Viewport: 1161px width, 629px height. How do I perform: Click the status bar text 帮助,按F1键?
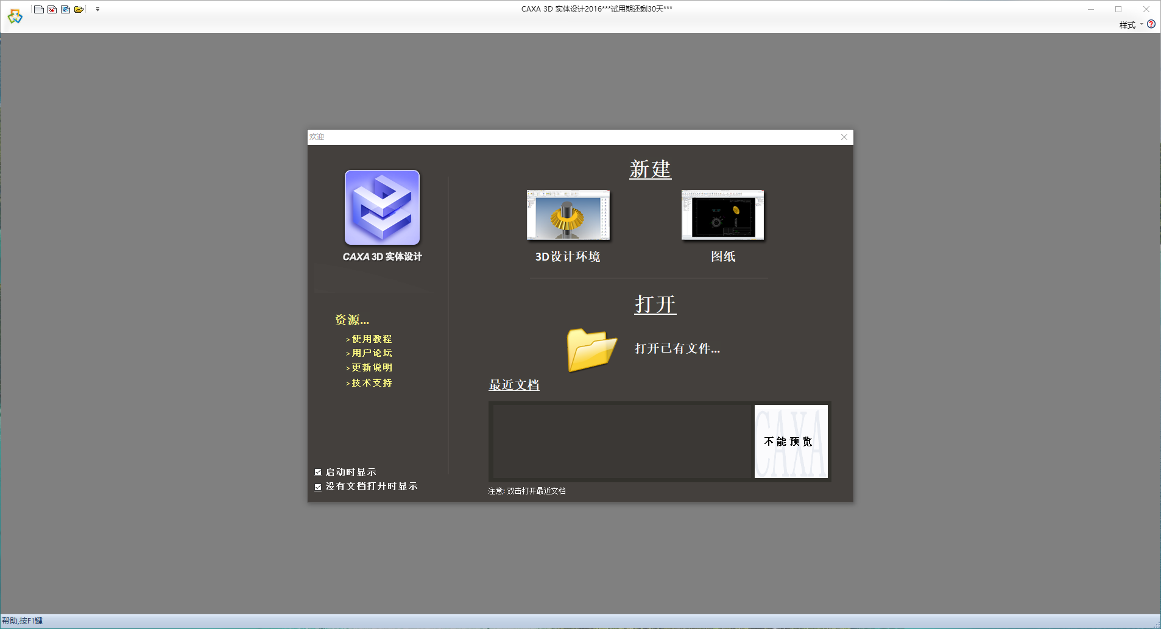click(x=23, y=621)
